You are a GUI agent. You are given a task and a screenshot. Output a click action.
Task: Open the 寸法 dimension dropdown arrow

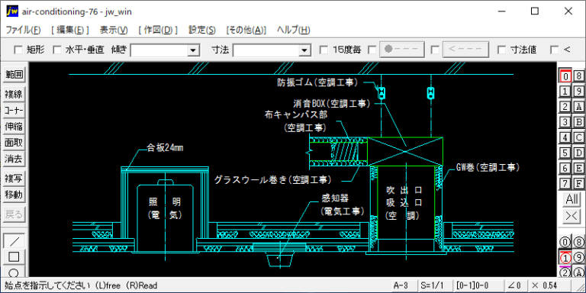pyautogui.click(x=305, y=50)
